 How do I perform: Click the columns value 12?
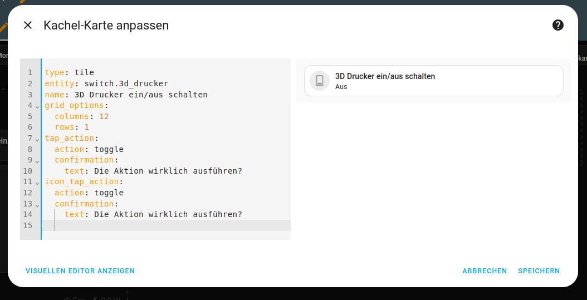click(104, 117)
